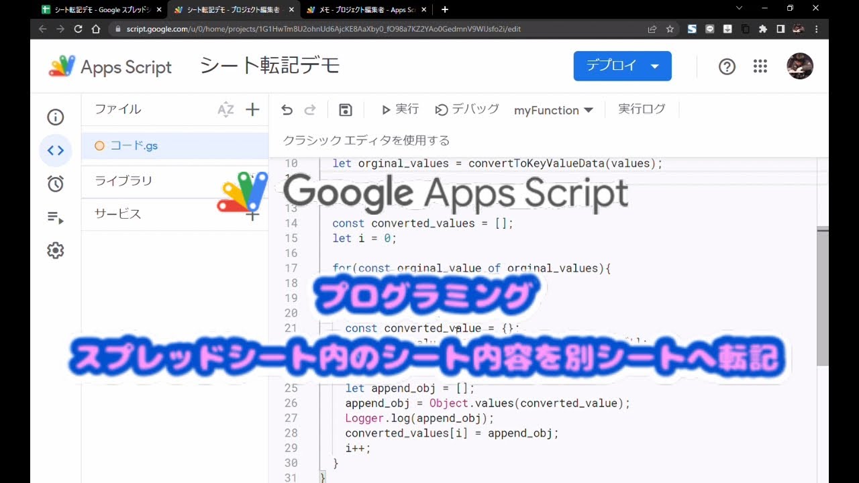Click code line 27 Logger.log(append_obj)

(419, 418)
